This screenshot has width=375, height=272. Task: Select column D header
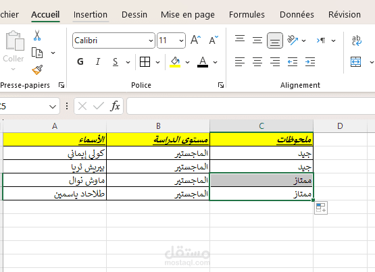pyautogui.click(x=340, y=126)
